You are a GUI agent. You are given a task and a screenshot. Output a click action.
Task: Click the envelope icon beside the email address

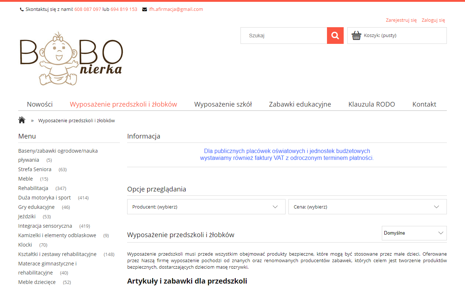(x=145, y=9)
